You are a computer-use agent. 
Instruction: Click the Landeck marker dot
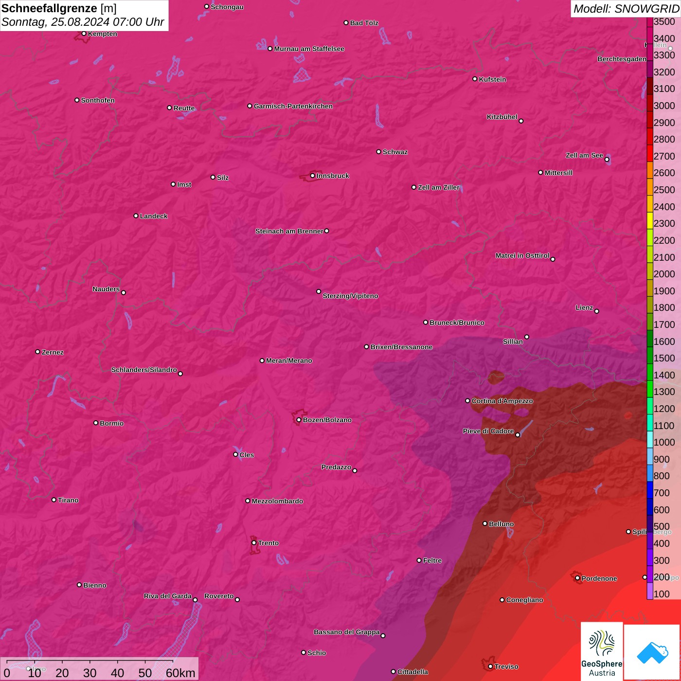click(x=136, y=215)
